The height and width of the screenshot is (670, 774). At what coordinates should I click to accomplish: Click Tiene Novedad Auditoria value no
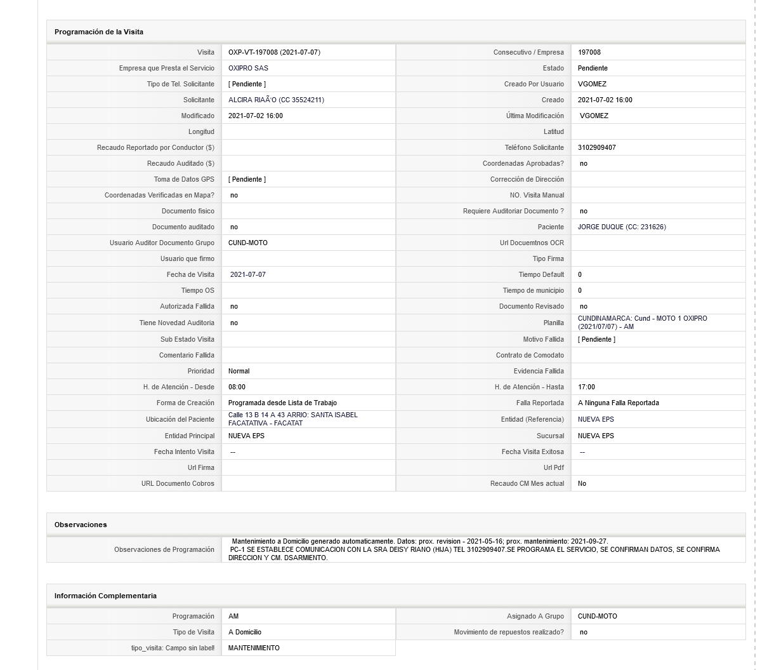click(234, 323)
